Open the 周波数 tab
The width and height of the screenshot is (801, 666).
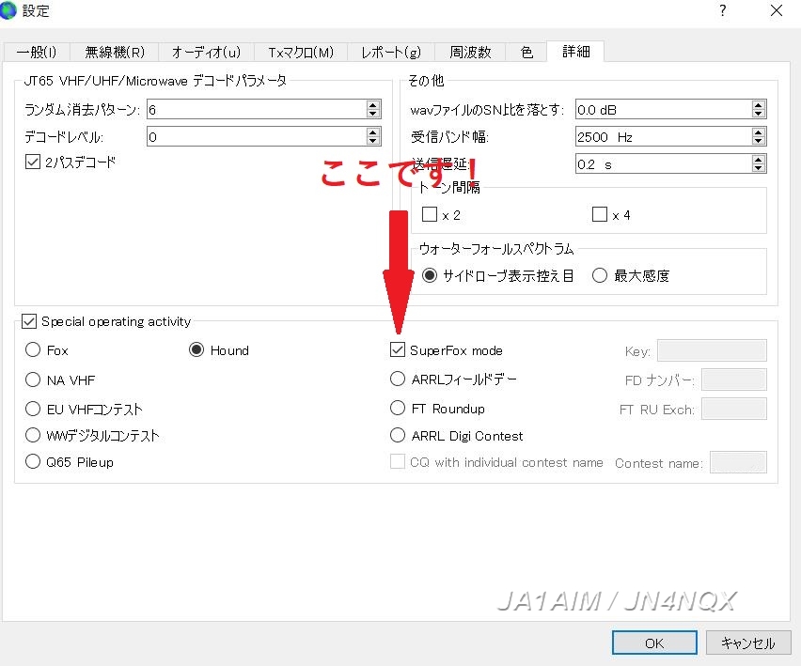[x=470, y=52]
